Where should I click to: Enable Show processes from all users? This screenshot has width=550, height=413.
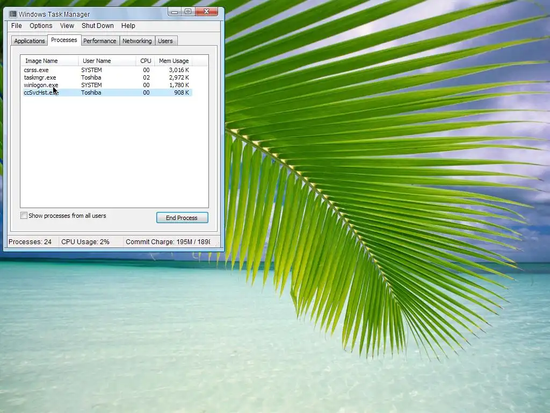coord(24,216)
